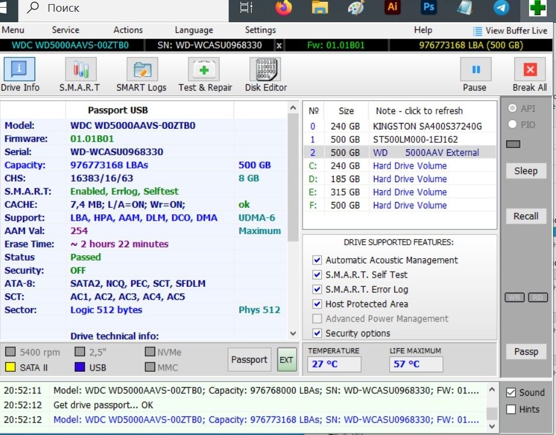
Task: Select the API radio button
Action: tap(512, 108)
